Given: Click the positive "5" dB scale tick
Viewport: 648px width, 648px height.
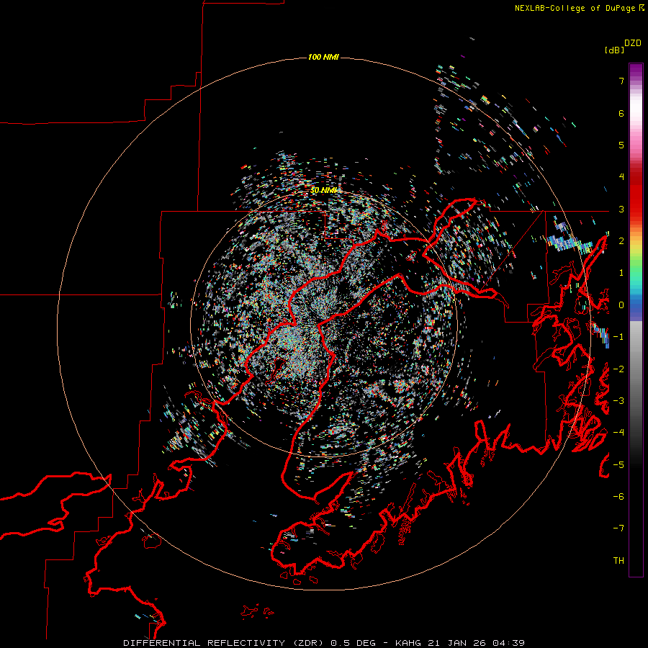Looking at the screenshot, I should (621, 145).
